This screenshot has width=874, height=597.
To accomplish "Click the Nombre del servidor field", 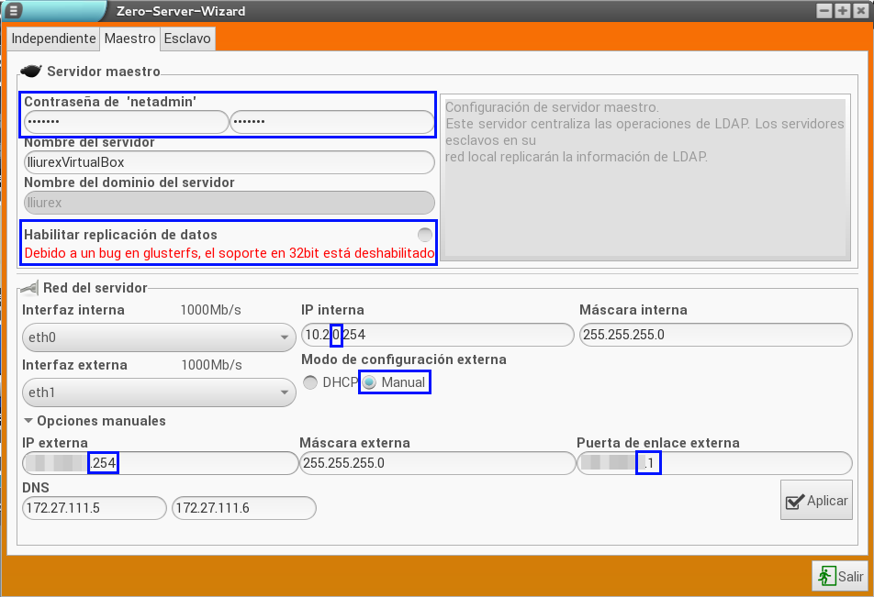I will pyautogui.click(x=229, y=162).
